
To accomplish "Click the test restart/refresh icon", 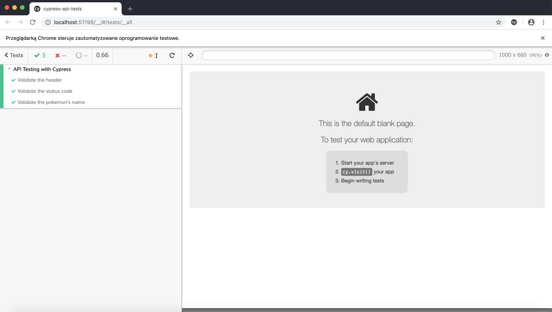I will pyautogui.click(x=172, y=55).
